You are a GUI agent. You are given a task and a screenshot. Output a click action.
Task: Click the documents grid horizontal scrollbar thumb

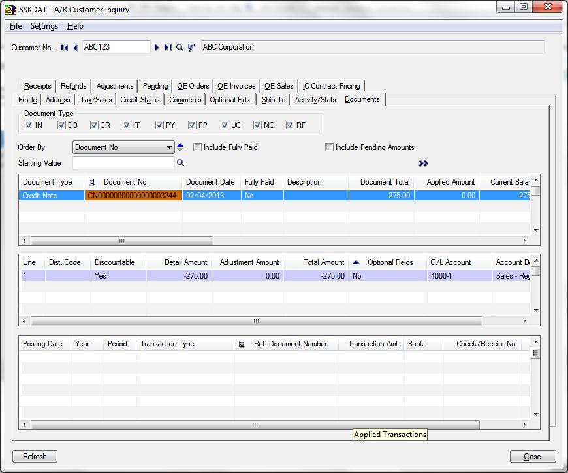[x=121, y=241]
